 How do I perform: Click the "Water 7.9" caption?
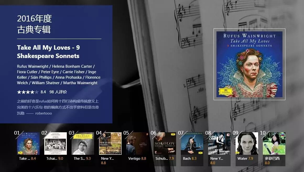click(245, 158)
